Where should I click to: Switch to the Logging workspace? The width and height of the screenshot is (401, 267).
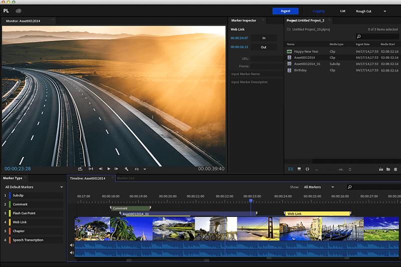pyautogui.click(x=319, y=11)
